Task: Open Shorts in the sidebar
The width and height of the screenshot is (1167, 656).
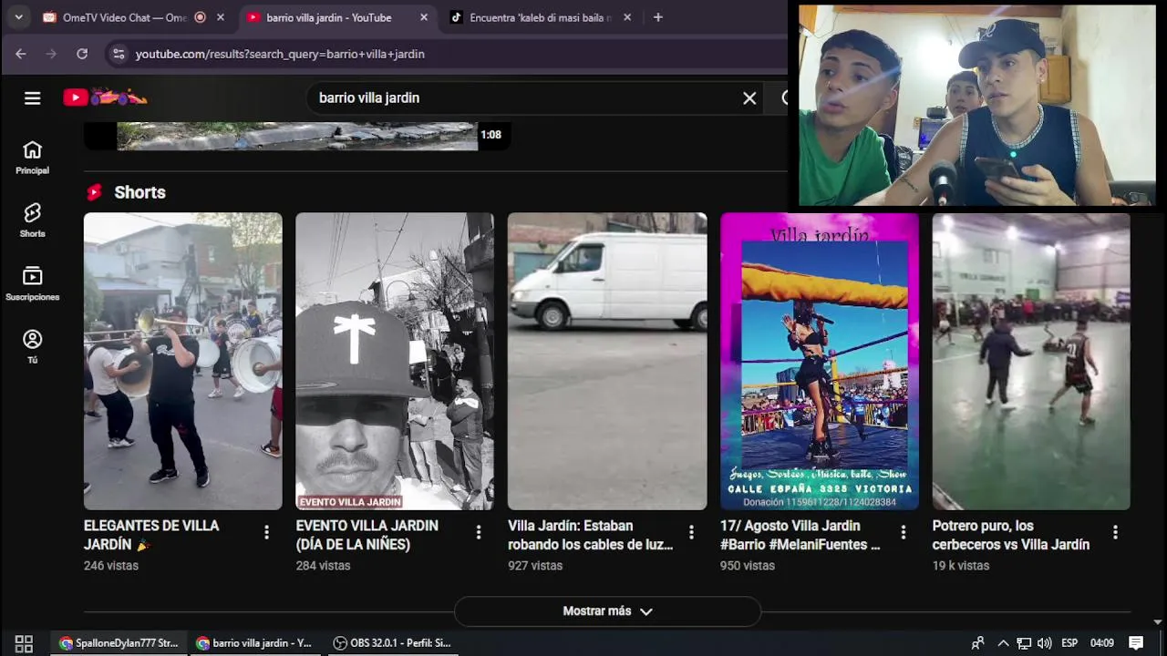Action: point(33,220)
